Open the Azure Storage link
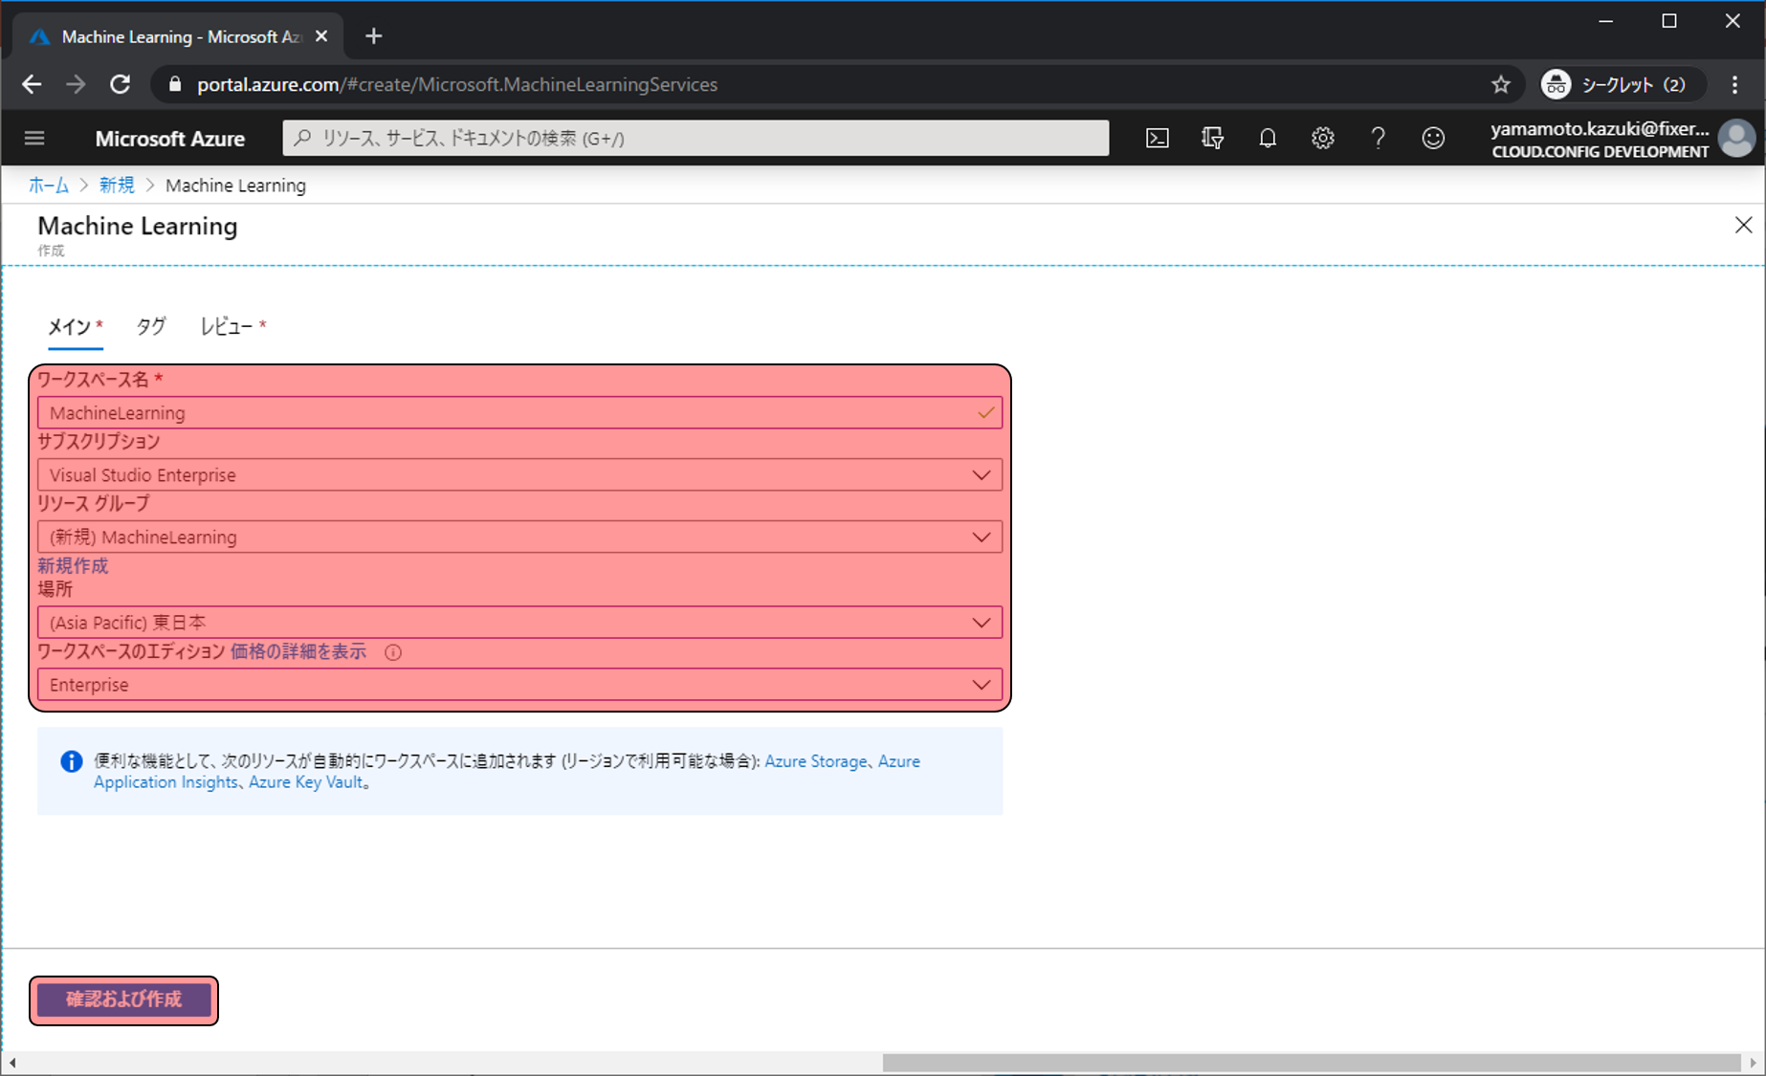The image size is (1766, 1076). (815, 761)
